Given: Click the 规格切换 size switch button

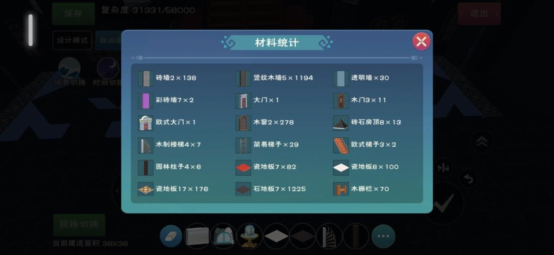Looking at the screenshot, I should tap(79, 225).
